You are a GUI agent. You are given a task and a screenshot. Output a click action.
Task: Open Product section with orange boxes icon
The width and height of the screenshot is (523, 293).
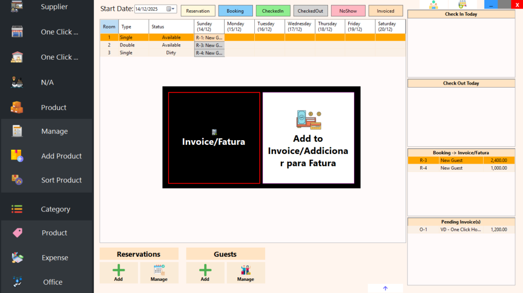pyautogui.click(x=46, y=108)
